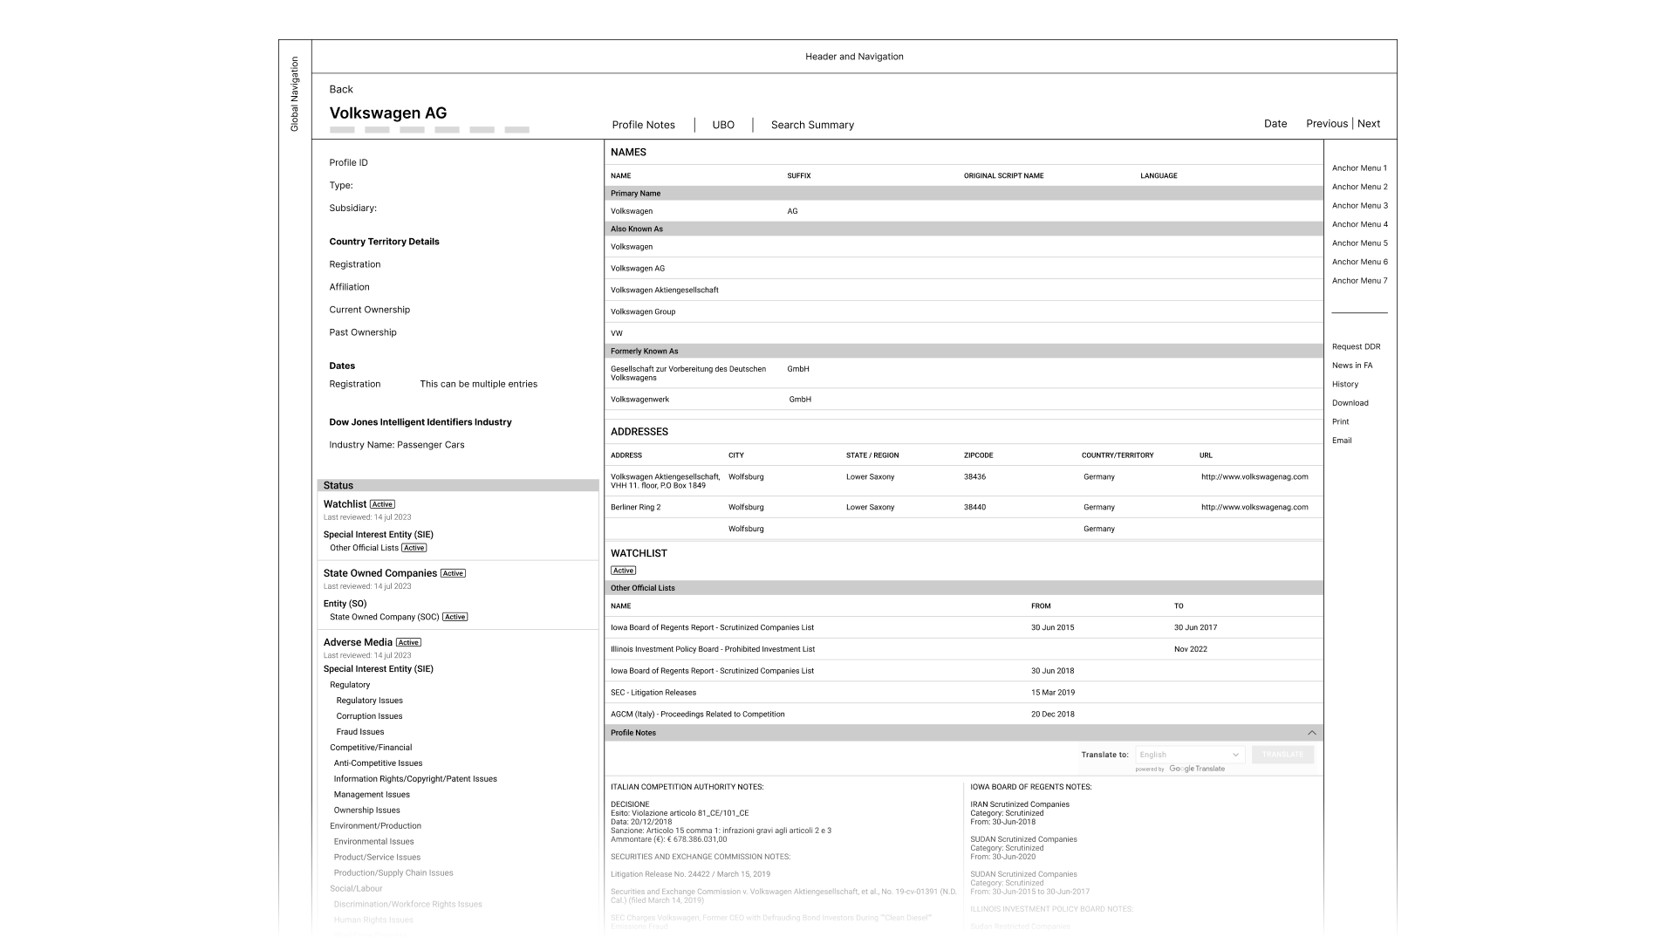This screenshot has height=937, width=1675.
Task: Jump to Anchor Menu 2
Action: point(1359,187)
